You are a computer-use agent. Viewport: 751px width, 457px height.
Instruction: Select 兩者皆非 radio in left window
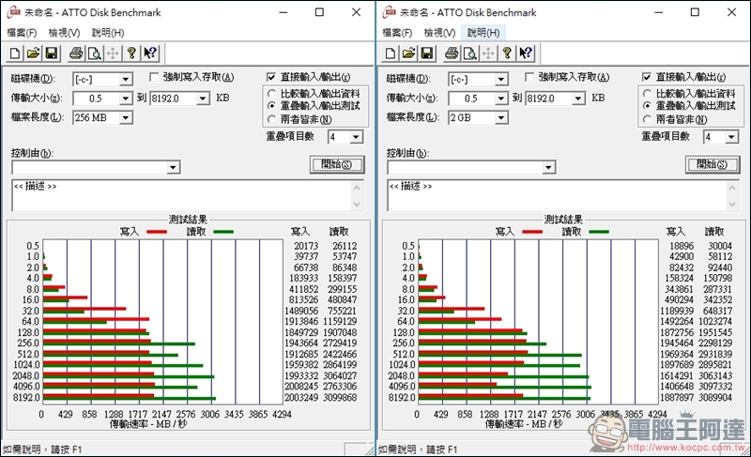(x=271, y=119)
